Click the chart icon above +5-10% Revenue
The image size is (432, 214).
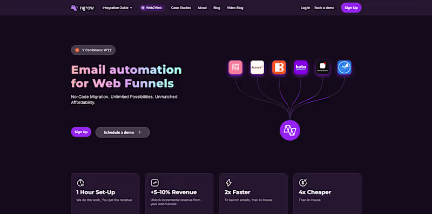(x=154, y=183)
